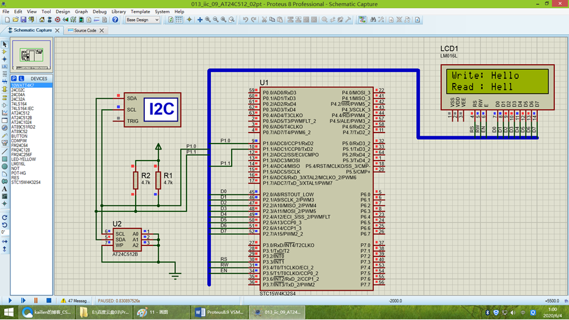Click the vertical mirror flip icon
569x320 pixels.
(4, 249)
